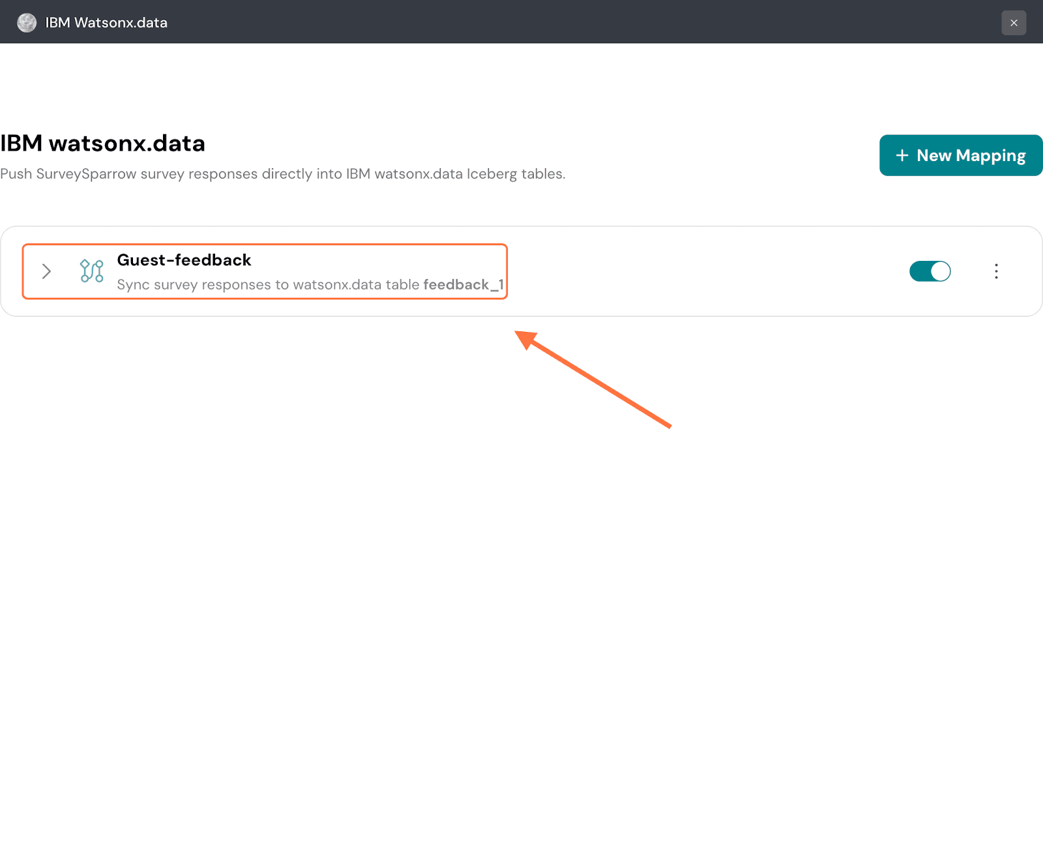The height and width of the screenshot is (851, 1043).
Task: Click the 'Sync survey responses' subtitle text
Action: coord(267,285)
